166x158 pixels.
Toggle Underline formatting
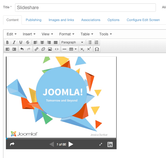(21, 42)
